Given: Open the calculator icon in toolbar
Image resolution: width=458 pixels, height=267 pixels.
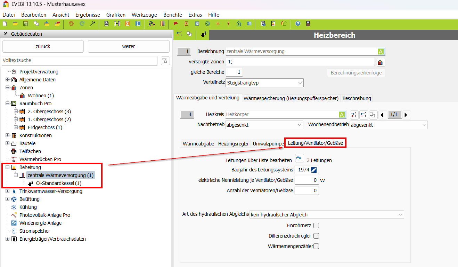Looking at the screenshot, I should tap(308, 24).
